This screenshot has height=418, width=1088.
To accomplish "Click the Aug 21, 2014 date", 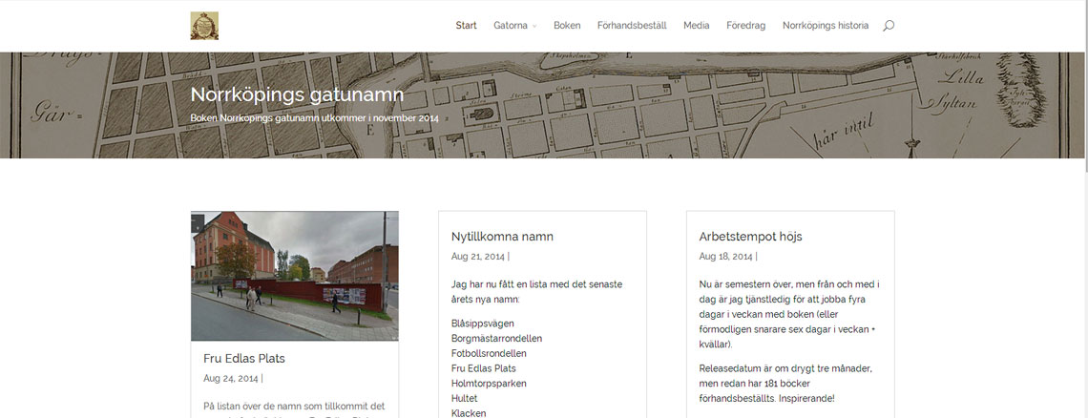I will [478, 256].
